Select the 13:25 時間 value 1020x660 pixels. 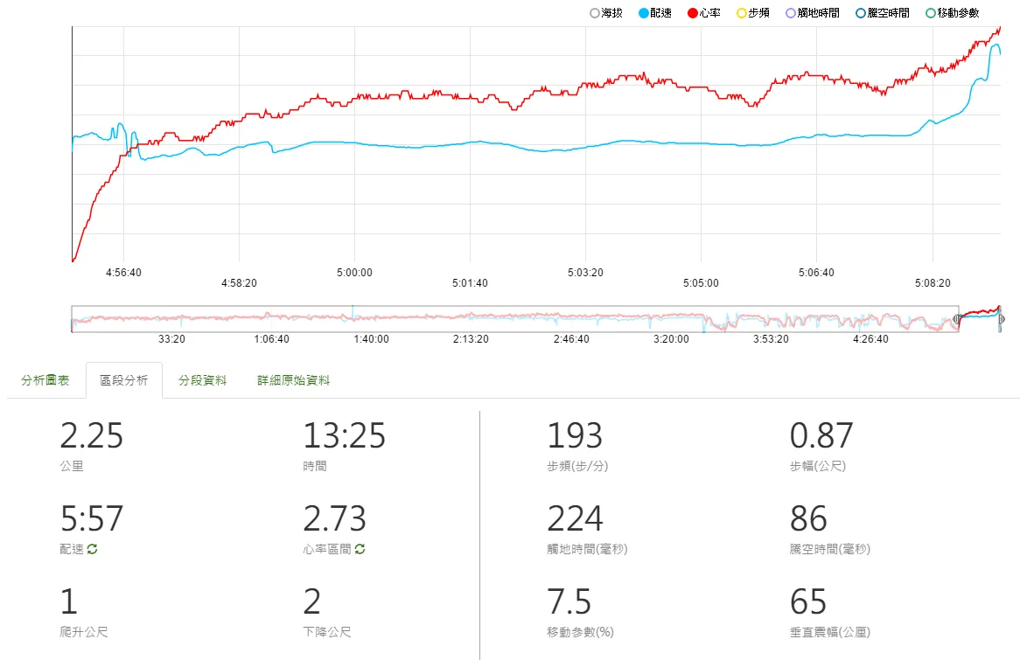344,435
